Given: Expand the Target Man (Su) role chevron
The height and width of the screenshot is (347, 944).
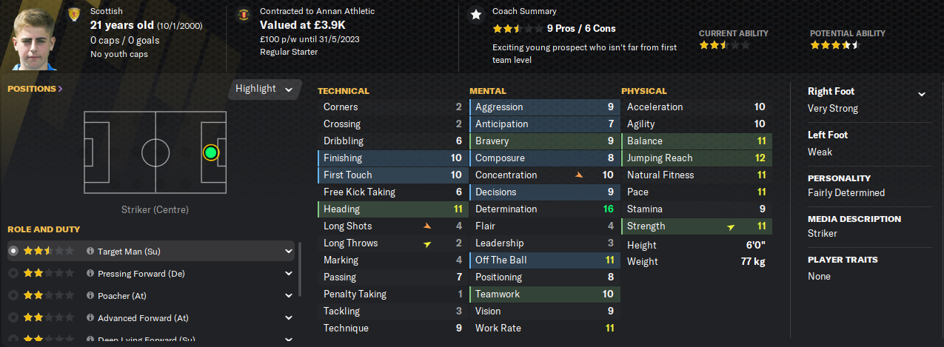Looking at the screenshot, I should pyautogui.click(x=288, y=252).
